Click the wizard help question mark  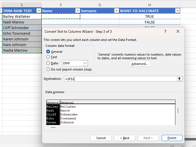165,31
